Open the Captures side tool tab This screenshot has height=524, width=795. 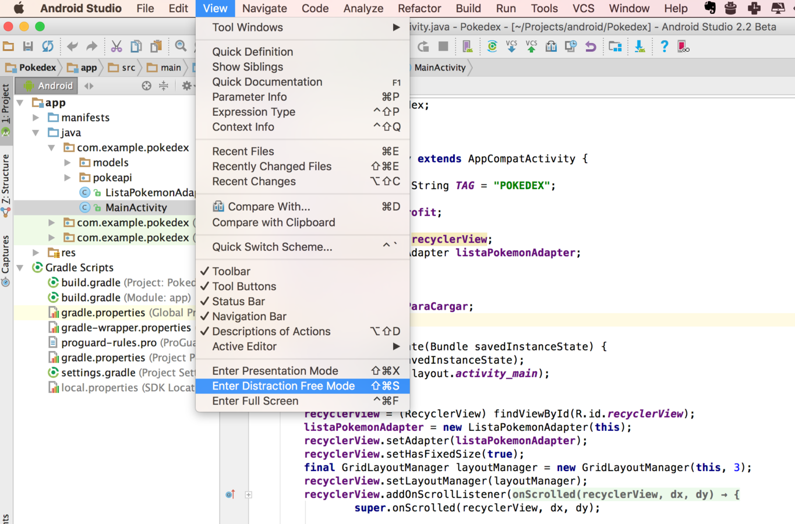[x=6, y=261]
